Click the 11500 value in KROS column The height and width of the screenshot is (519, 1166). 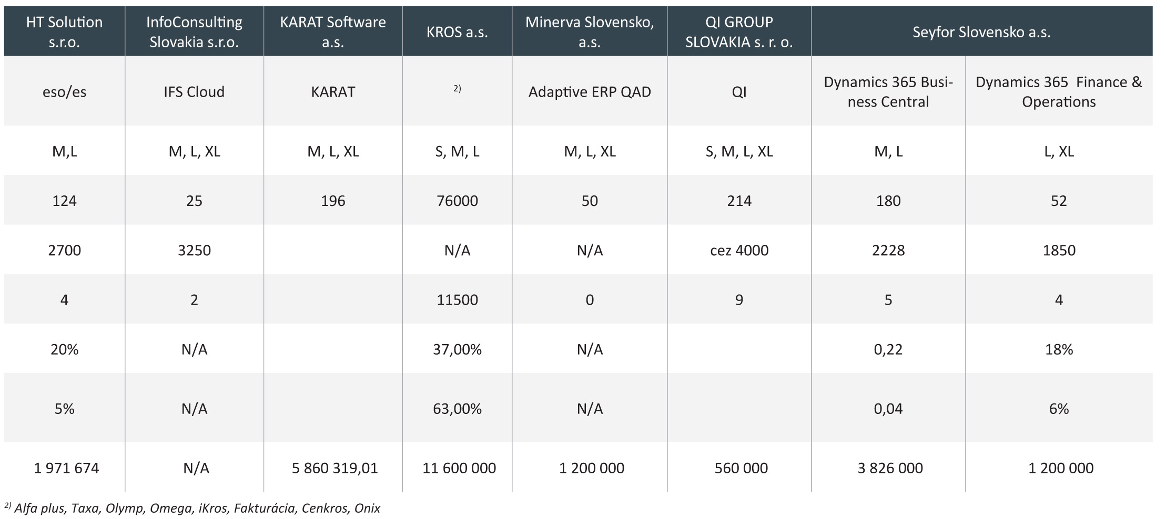[457, 300]
